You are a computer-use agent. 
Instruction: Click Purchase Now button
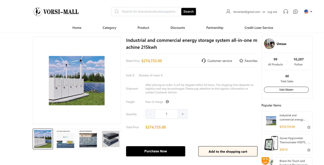pos(156,151)
